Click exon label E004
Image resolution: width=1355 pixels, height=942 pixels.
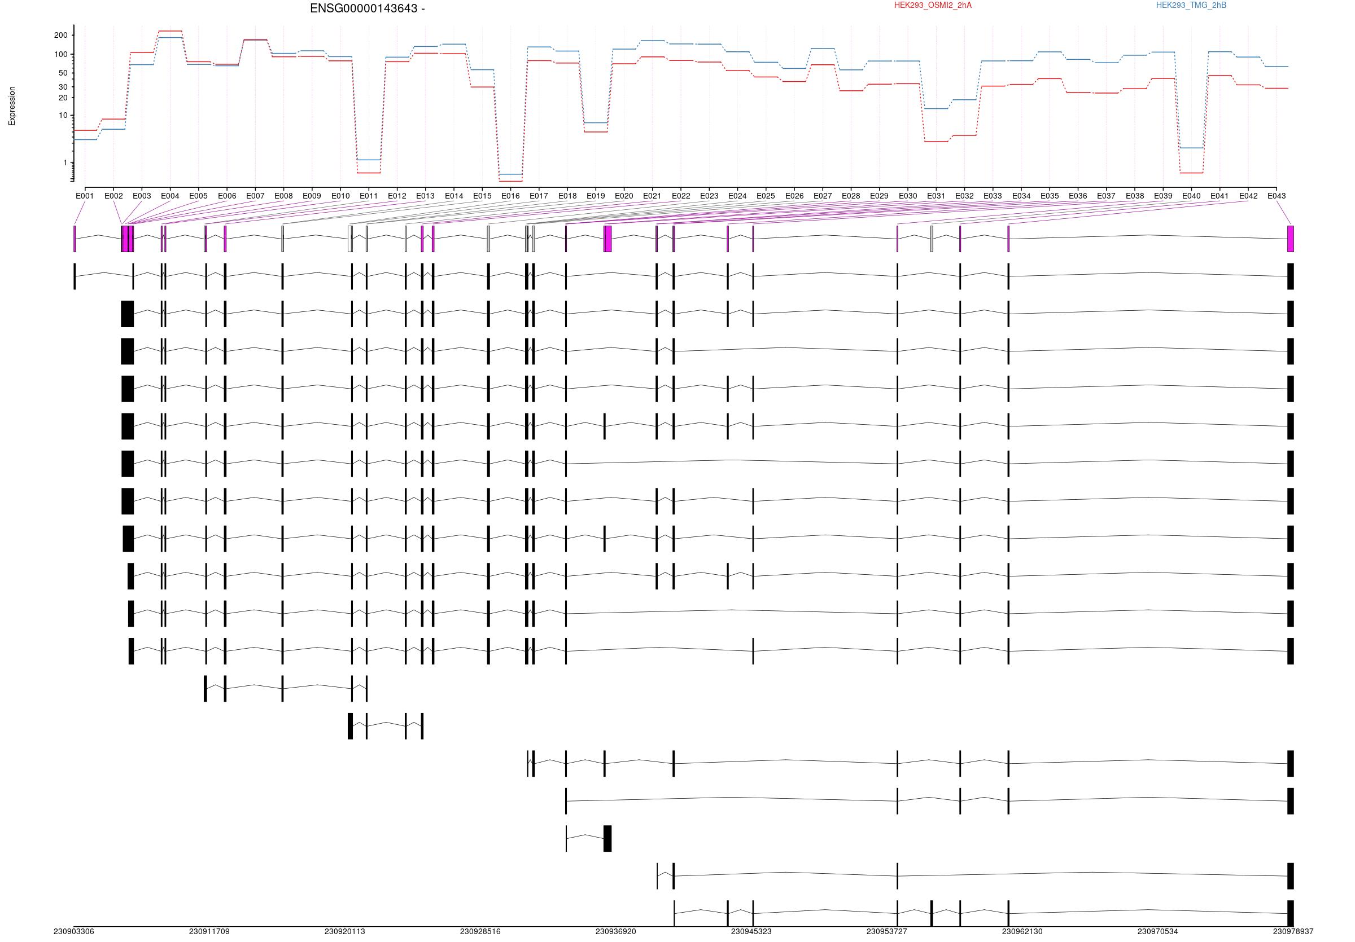pyautogui.click(x=170, y=196)
